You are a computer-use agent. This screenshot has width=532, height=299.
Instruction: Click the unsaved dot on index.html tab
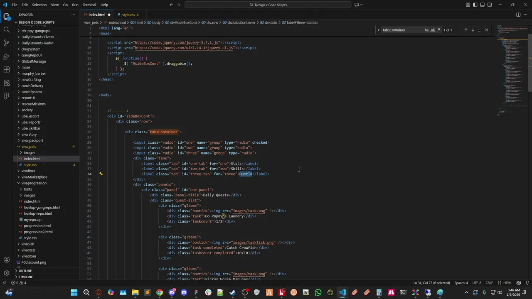(109, 15)
